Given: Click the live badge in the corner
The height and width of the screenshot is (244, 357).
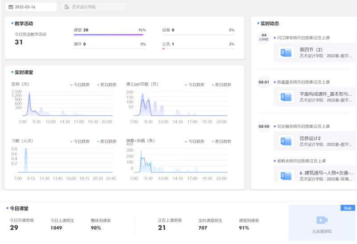Looking at the screenshot, I should pos(348,208).
